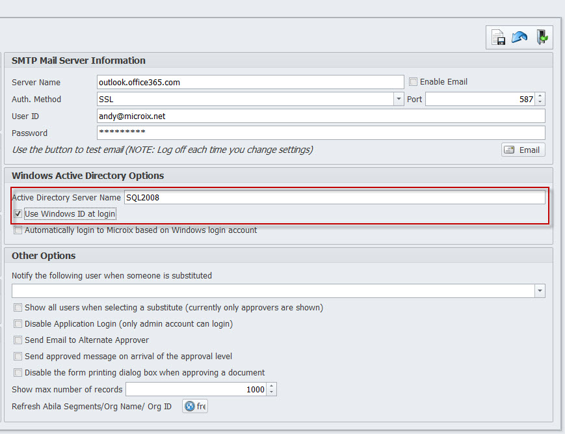
Task: Send a test message with Email button
Action: coord(523,150)
